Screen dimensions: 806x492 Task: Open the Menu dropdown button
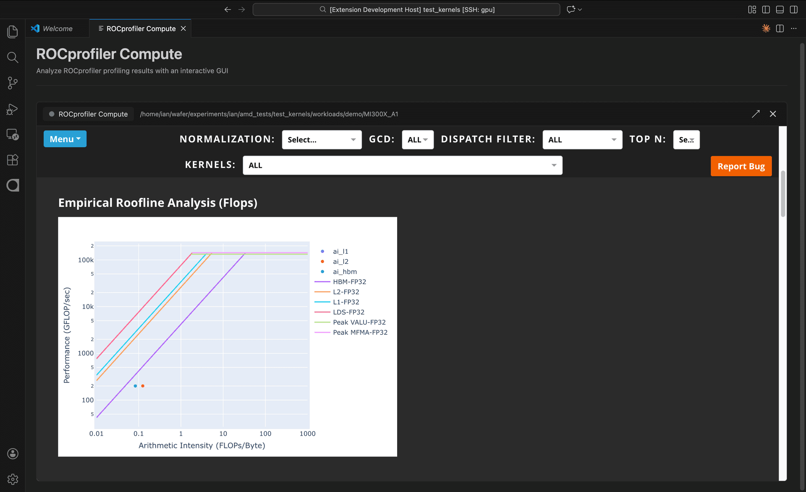pyautogui.click(x=65, y=139)
